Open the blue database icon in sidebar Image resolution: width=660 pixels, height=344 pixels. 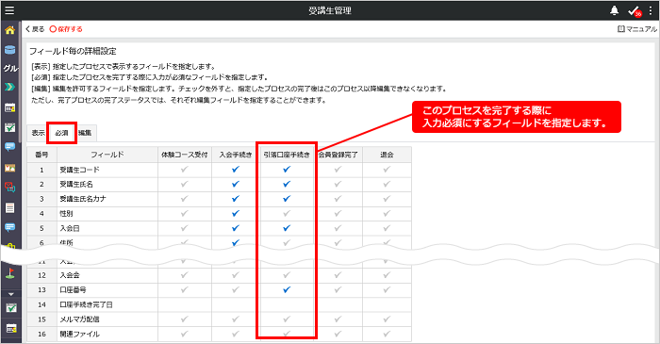pyautogui.click(x=9, y=50)
